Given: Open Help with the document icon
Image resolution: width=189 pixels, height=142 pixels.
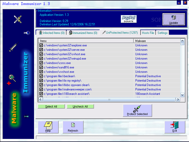Looking at the screenshot, I should (x=48, y=127).
